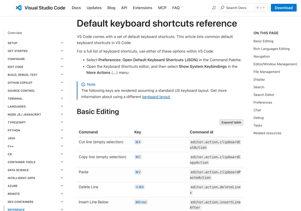
Task: Go to the Blog nav item
Action: point(111,8)
